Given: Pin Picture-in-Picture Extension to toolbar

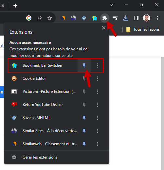Looking at the screenshot, I should (x=84, y=92).
